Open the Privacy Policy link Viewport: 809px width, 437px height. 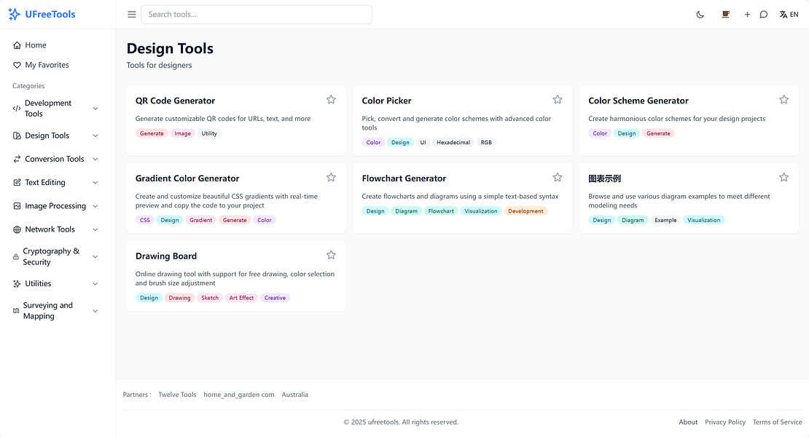pos(725,422)
